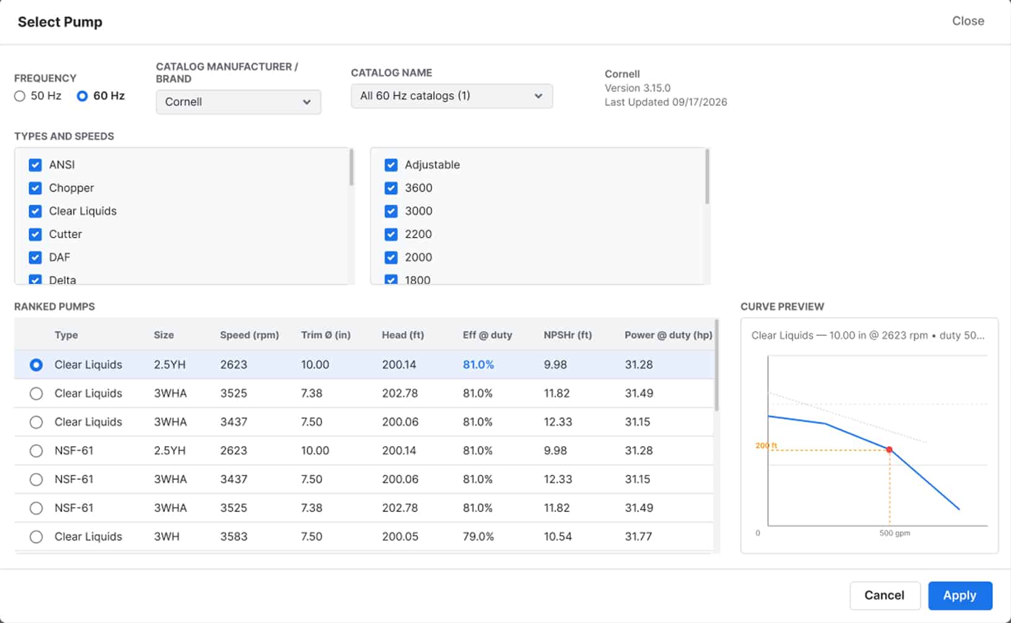Uncheck the 3000 speed option
1011x623 pixels.
(x=391, y=211)
